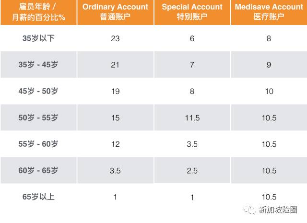
Task: Select the Ordinary Account 普通账户 column header
Action: (x=115, y=12)
